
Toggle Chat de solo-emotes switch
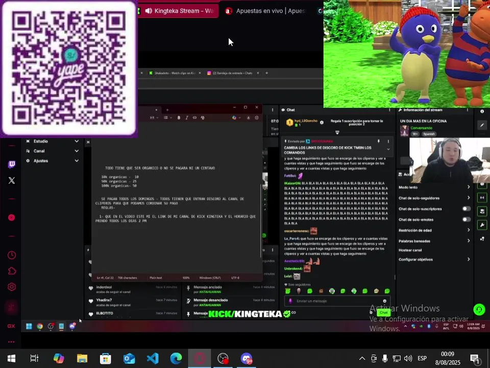tap(466, 219)
